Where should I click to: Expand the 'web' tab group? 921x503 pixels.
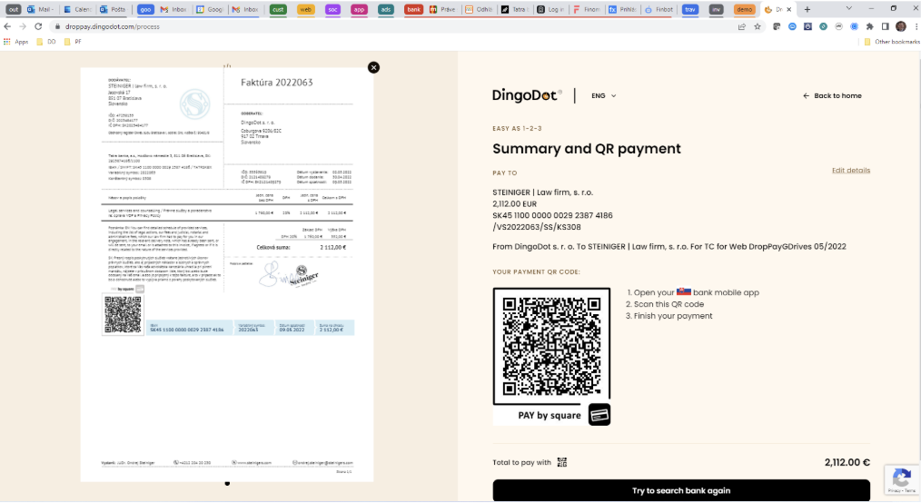305,9
